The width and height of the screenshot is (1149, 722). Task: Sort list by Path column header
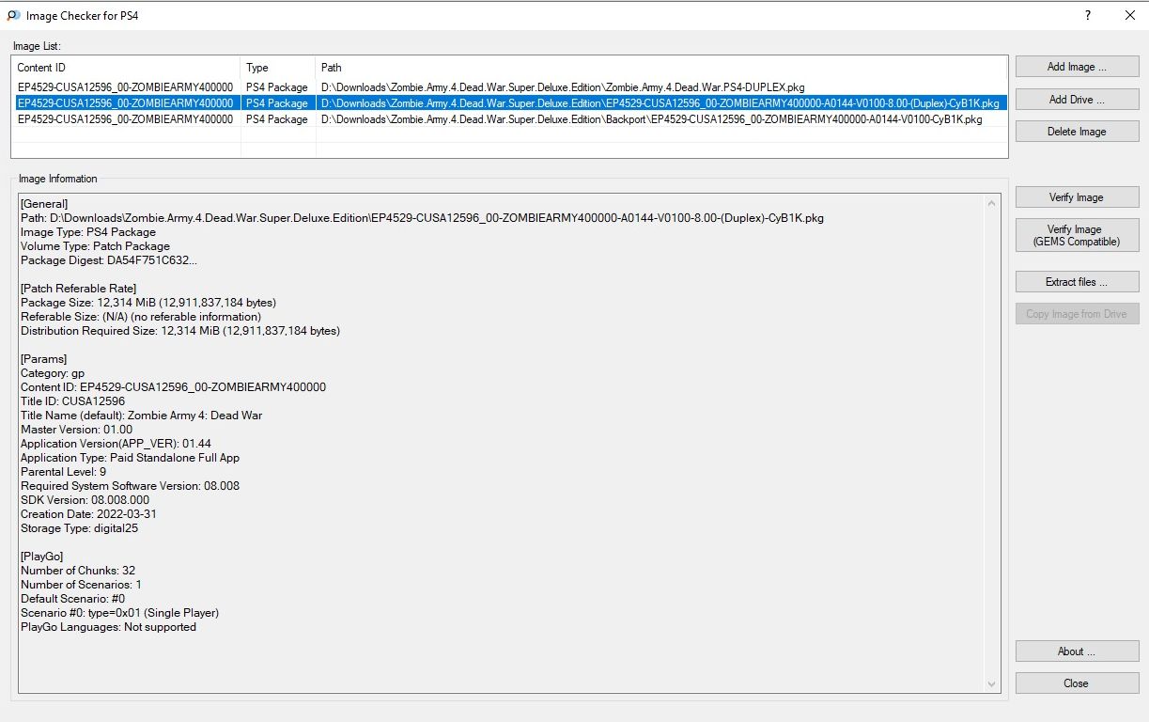[x=661, y=68]
